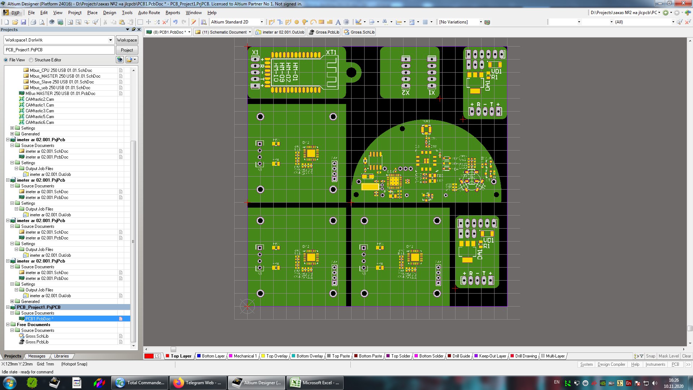The image size is (693, 390).
Task: Collapse the PCB_Project1.PrjPCB tree node
Action: point(8,307)
